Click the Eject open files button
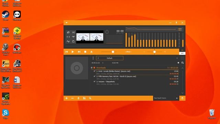 click(91, 52)
